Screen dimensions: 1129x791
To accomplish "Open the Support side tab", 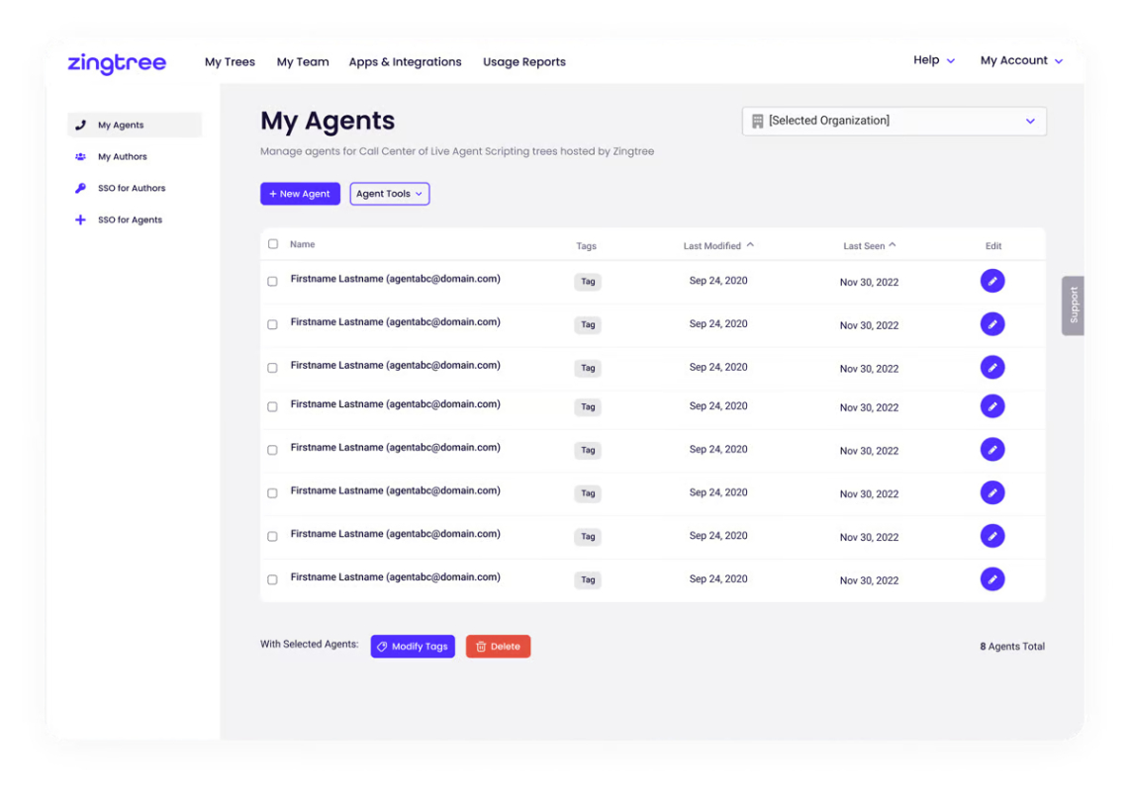I will click(x=1073, y=306).
